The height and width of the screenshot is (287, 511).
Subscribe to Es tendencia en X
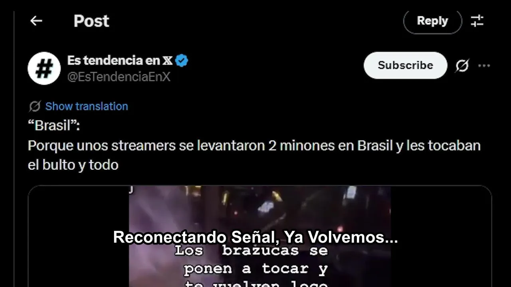405,65
